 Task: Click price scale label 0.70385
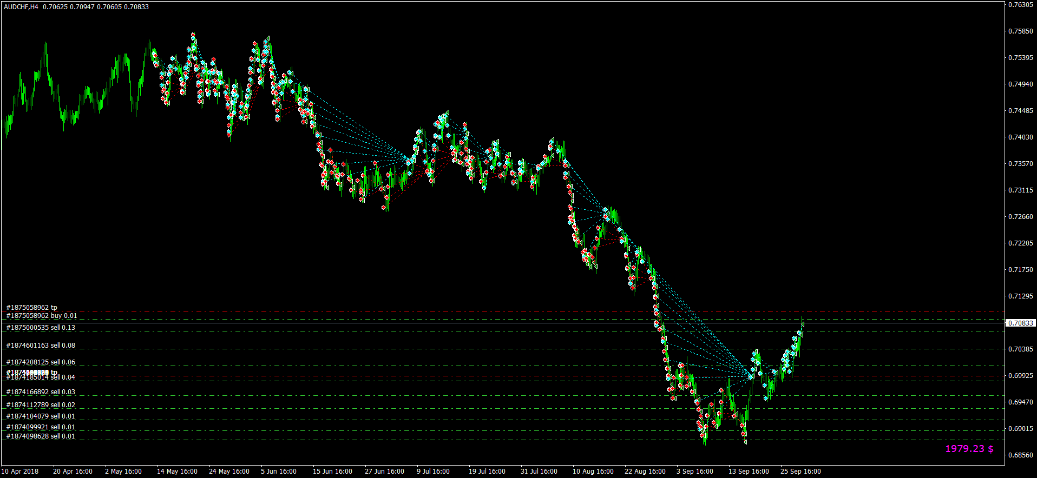click(x=1021, y=349)
